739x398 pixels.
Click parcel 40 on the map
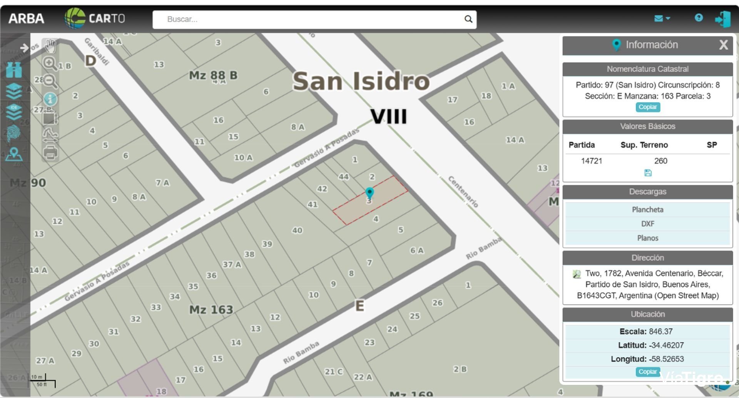[x=297, y=230]
